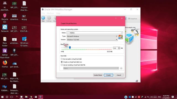Viewport: 177px width, 99px height.
Task: Click the volume speaker tray icon
Action: coord(152,97)
